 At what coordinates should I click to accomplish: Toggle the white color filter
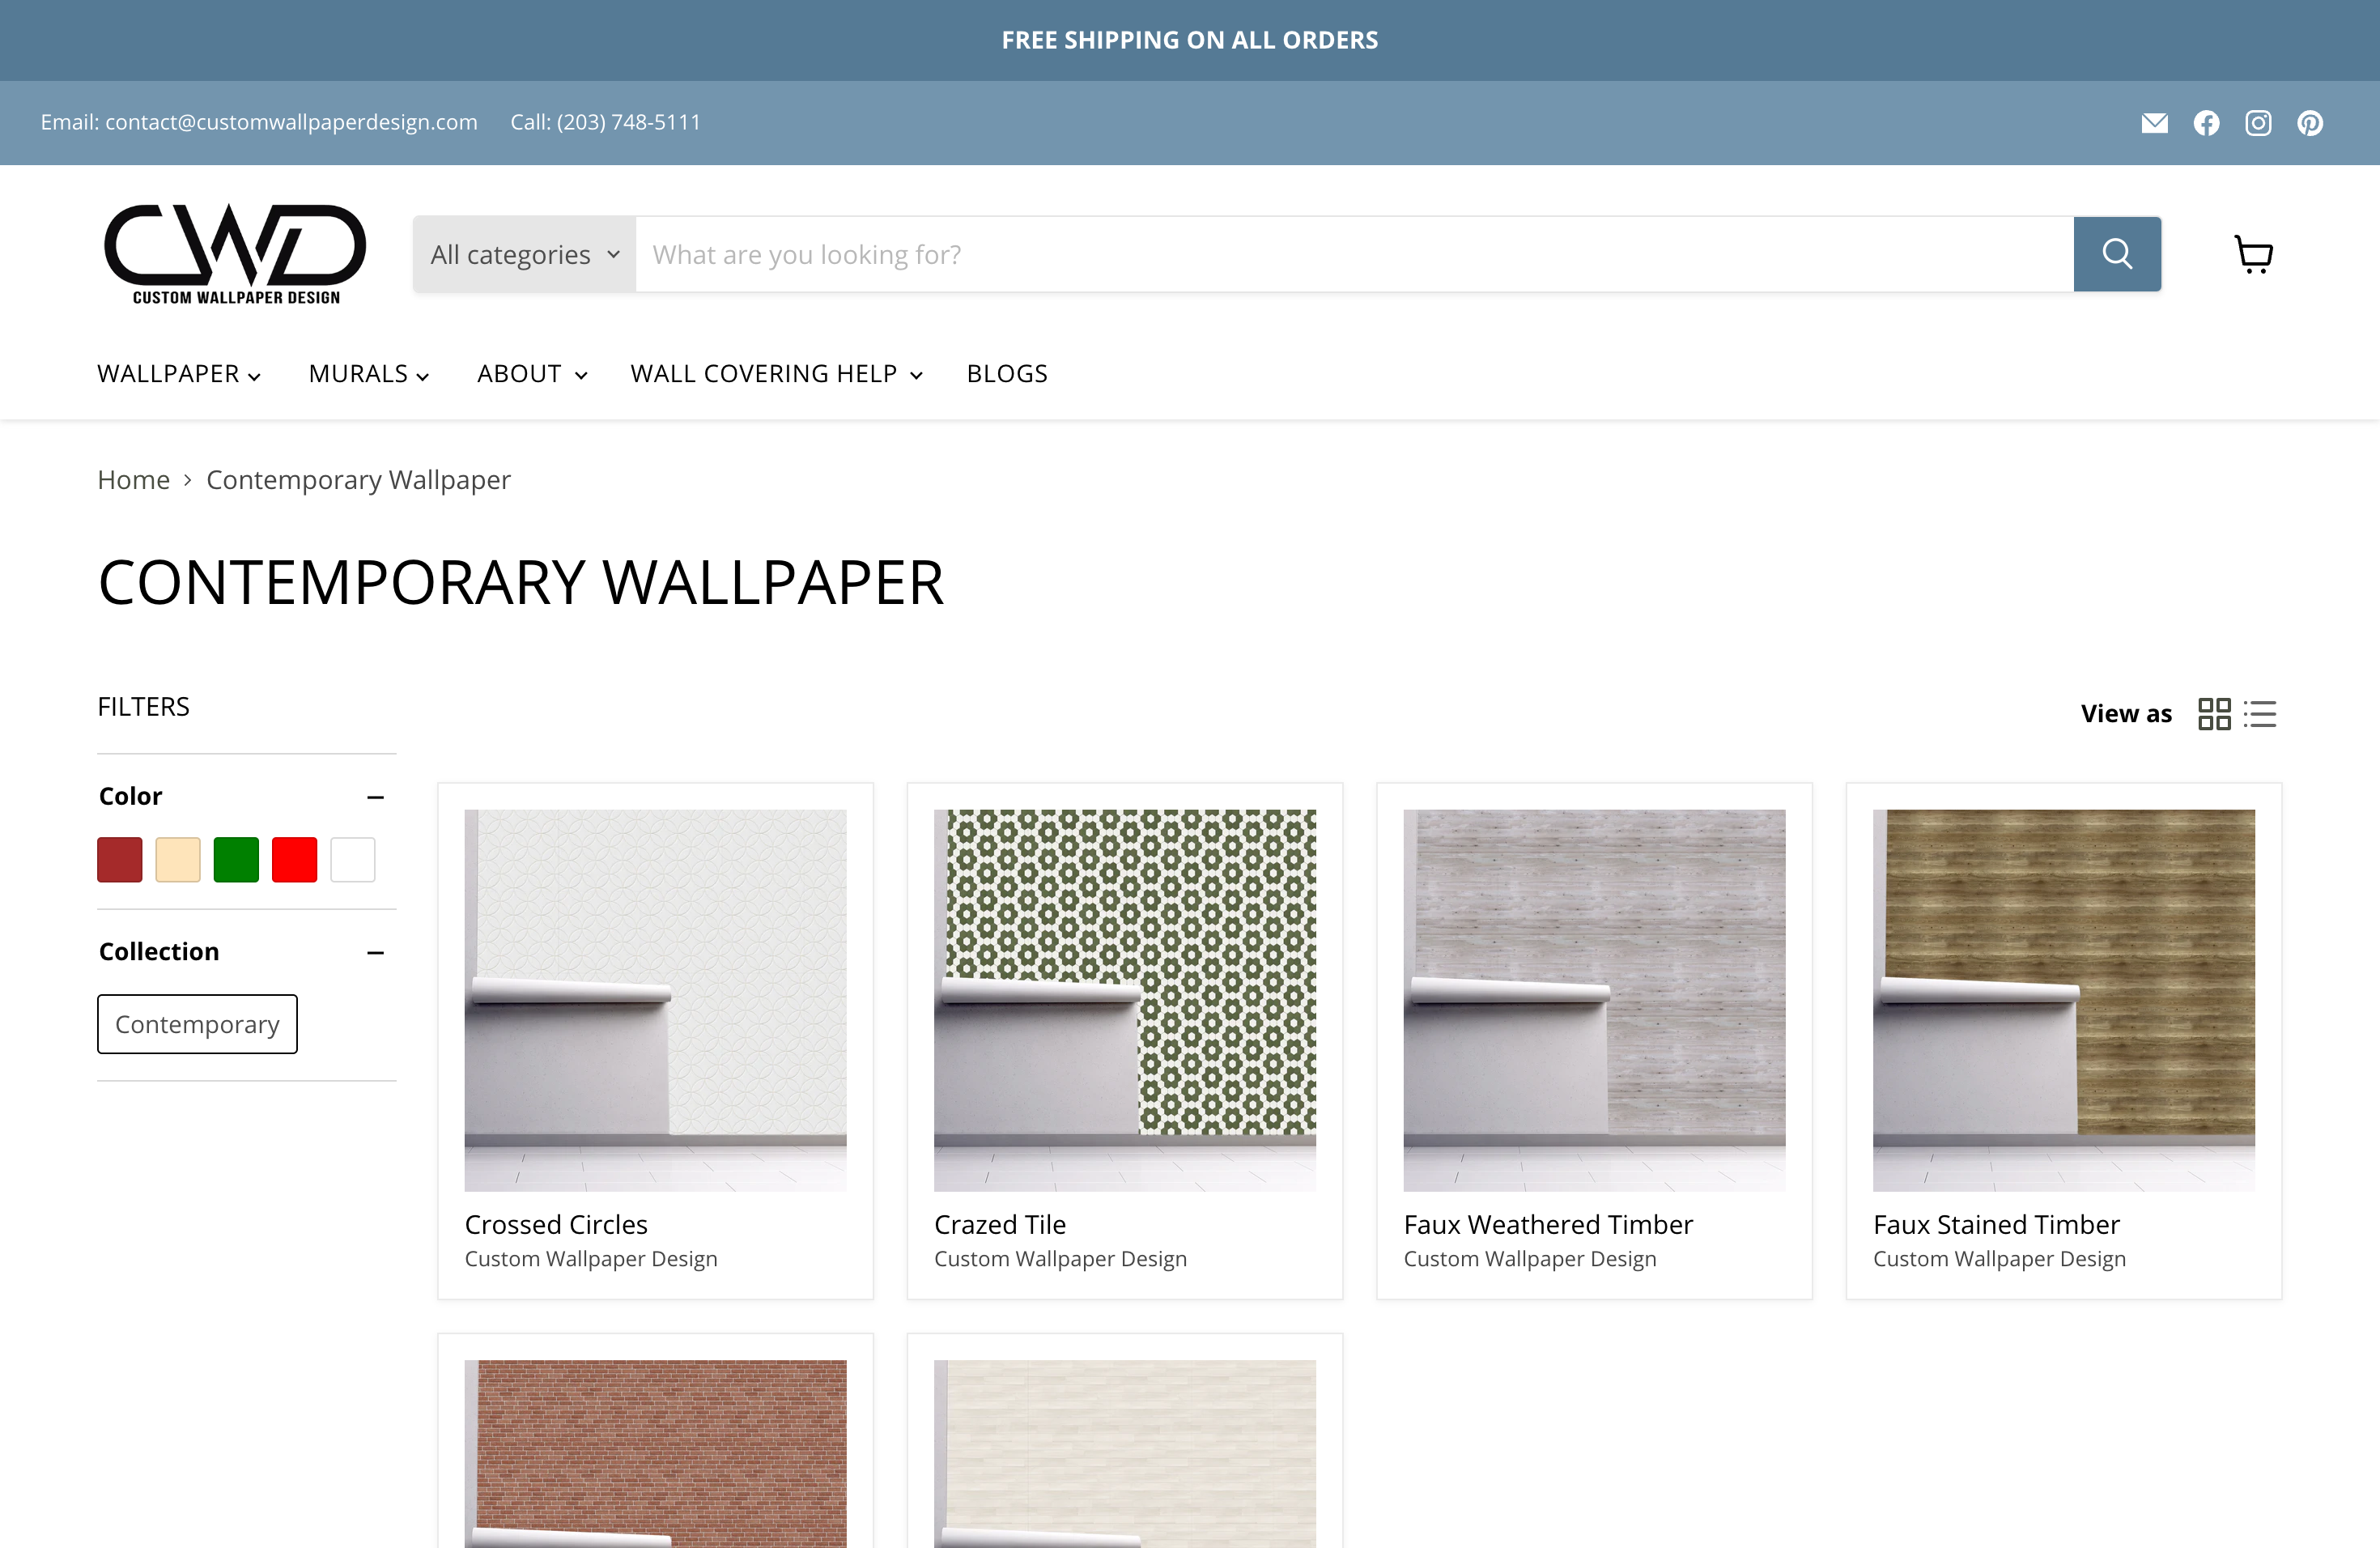[352, 860]
